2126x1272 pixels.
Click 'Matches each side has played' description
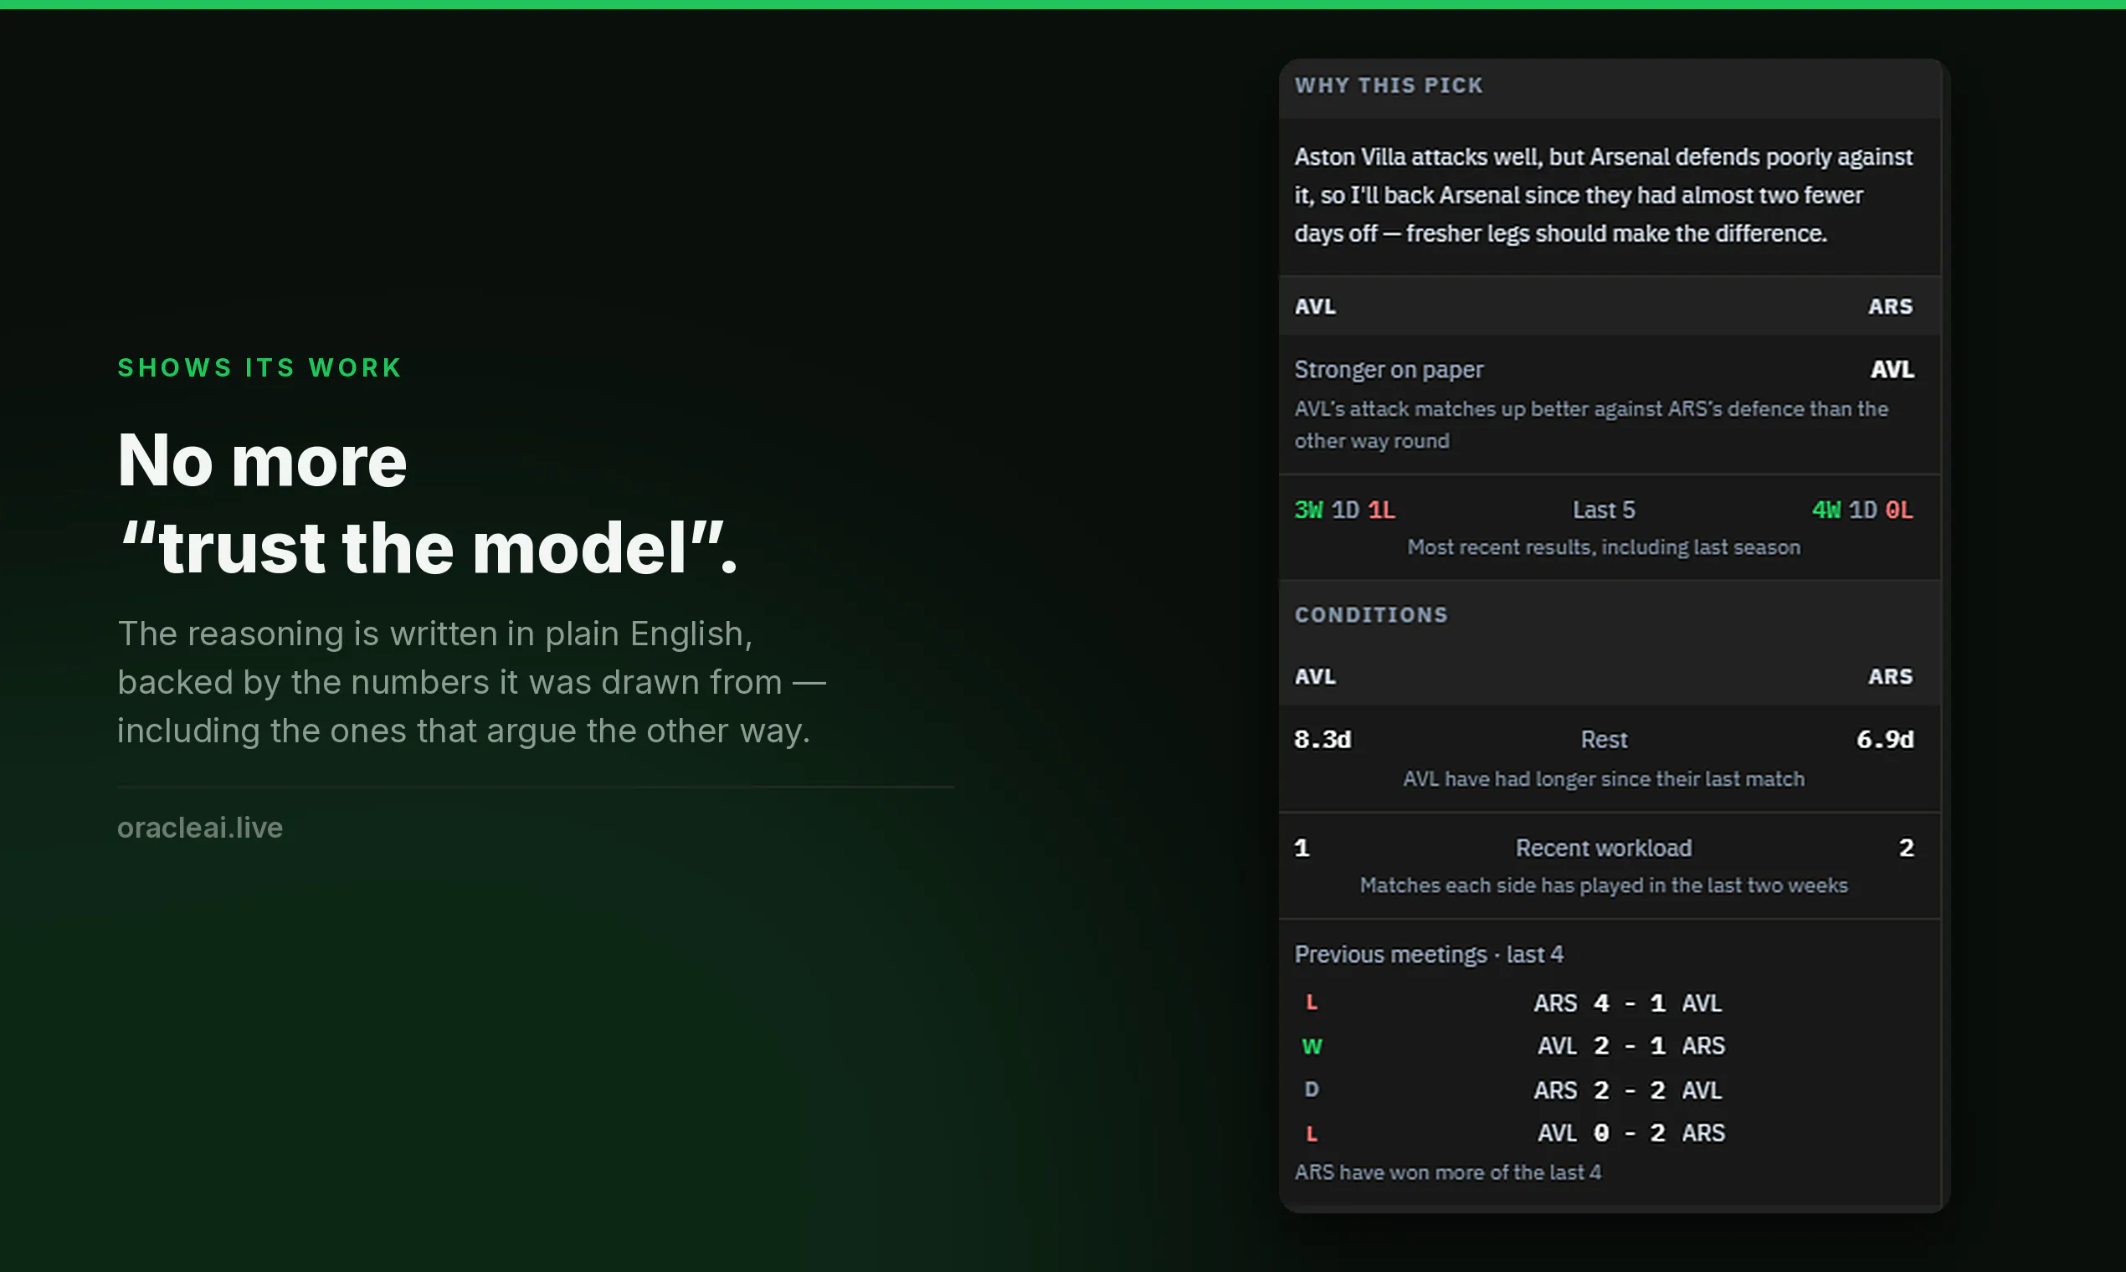(1603, 885)
